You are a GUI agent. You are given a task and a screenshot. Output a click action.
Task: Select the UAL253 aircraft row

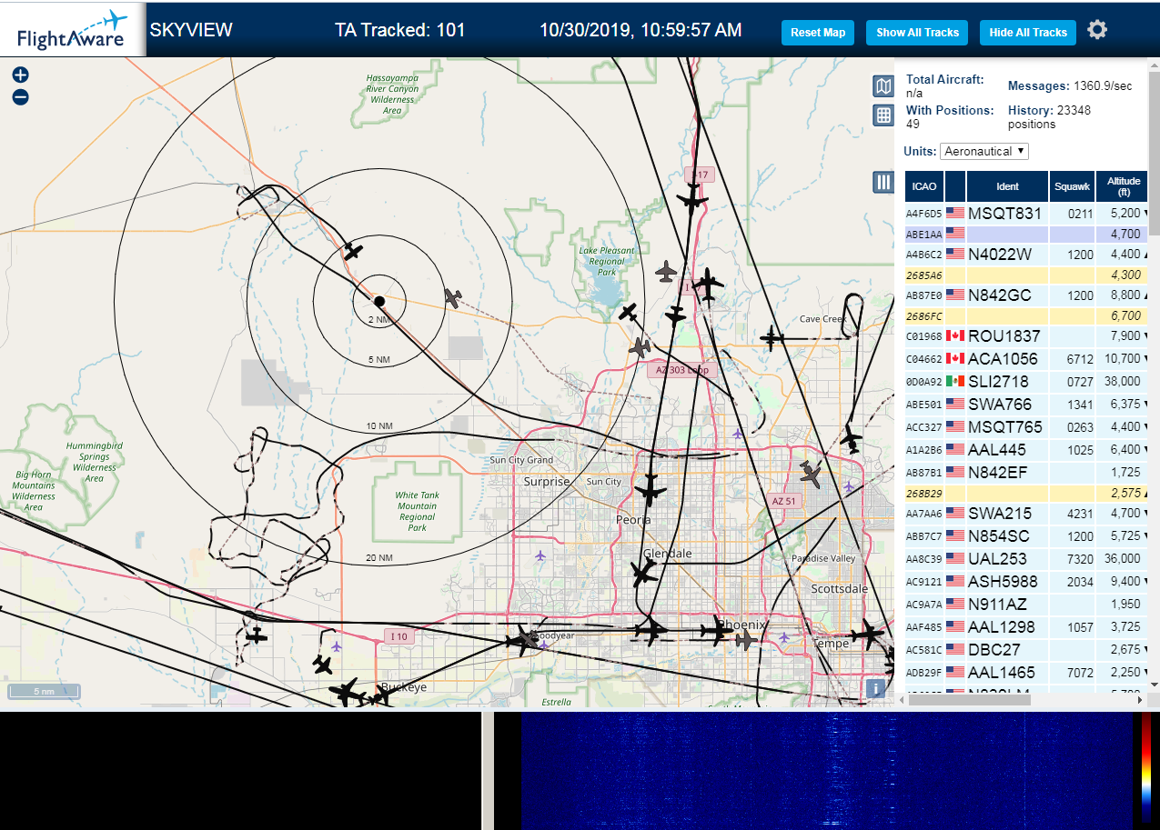pos(1027,559)
